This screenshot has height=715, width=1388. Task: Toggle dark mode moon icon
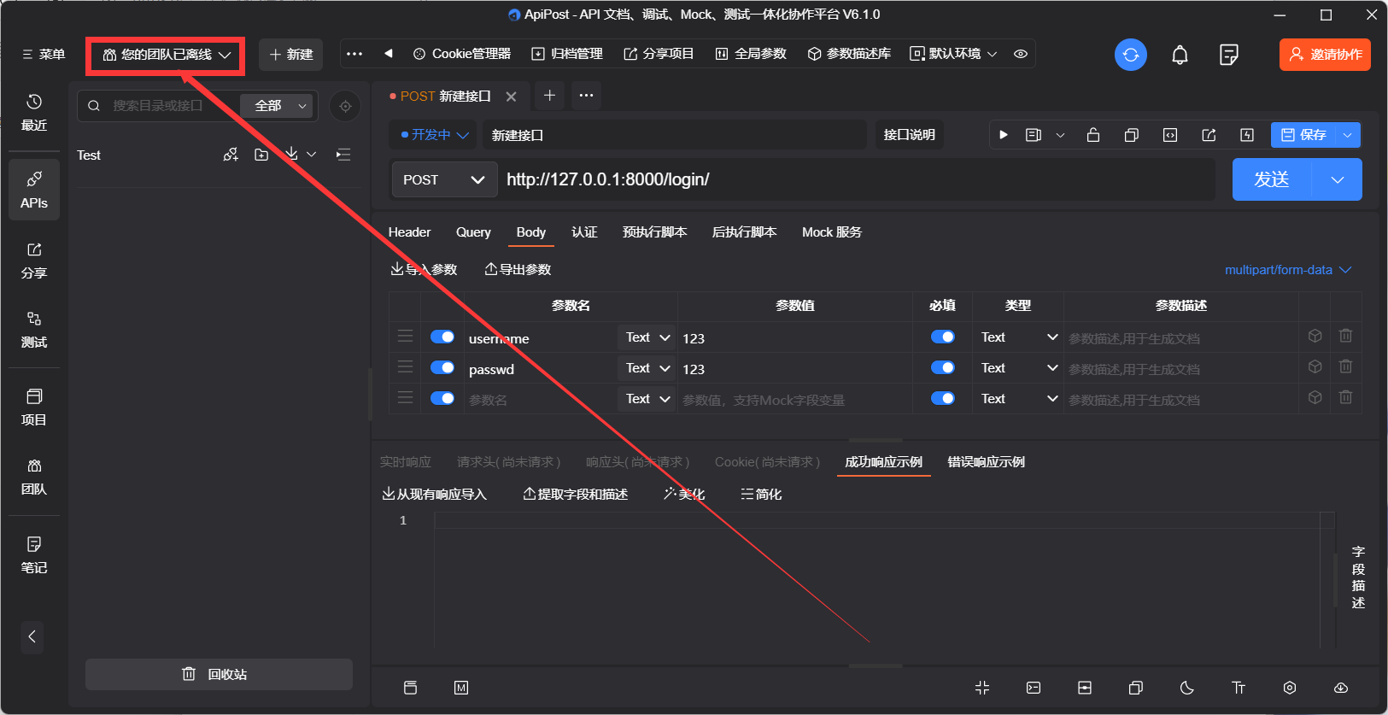(x=1187, y=688)
